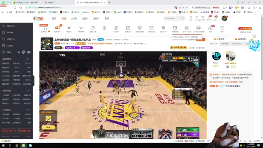Image resolution: width=263 pixels, height=148 pixels.
Task: Open the shield badge tool icon
Action: (140, 29)
